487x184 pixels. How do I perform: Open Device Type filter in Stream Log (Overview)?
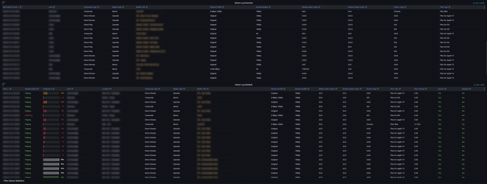(x=405, y=7)
